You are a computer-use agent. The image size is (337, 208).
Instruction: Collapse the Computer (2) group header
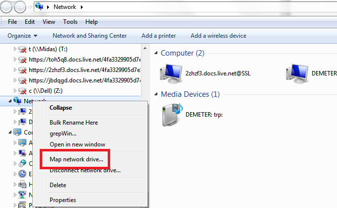[182, 53]
